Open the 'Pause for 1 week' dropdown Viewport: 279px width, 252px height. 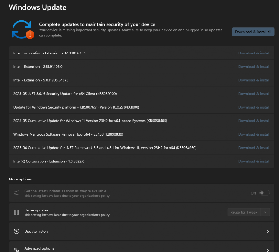pos(248,212)
